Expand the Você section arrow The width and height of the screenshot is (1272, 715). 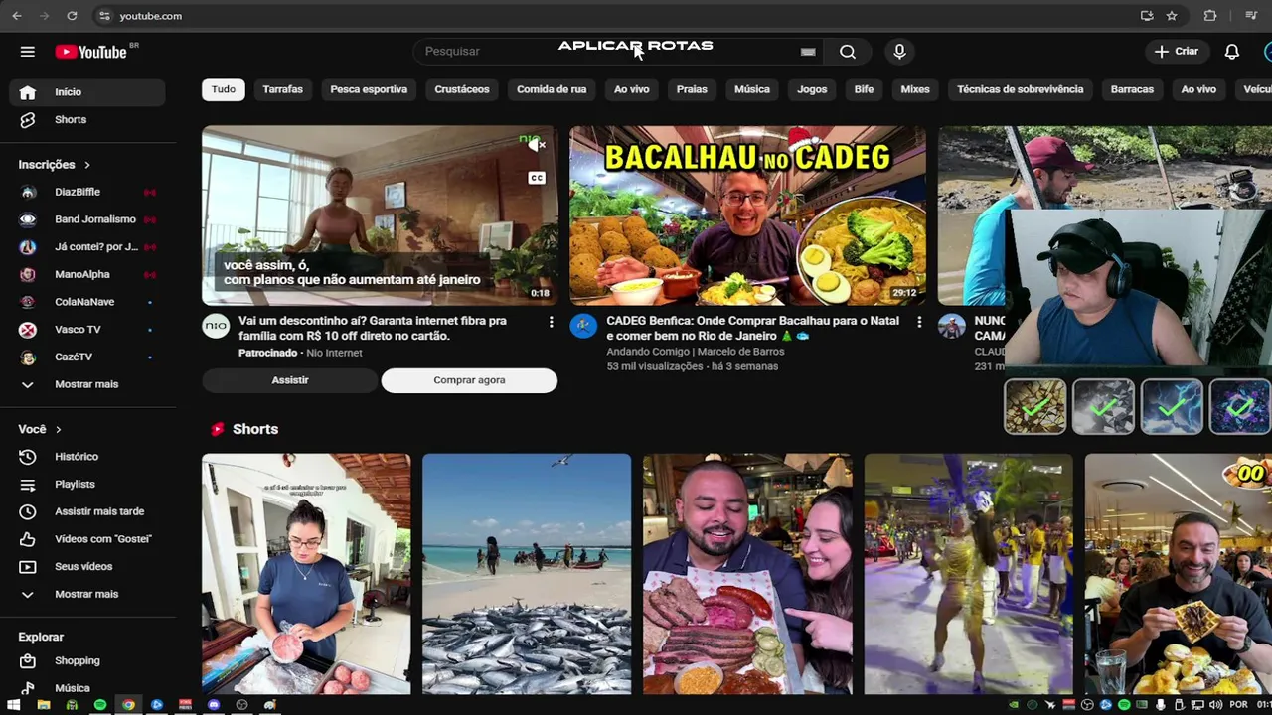tap(58, 429)
